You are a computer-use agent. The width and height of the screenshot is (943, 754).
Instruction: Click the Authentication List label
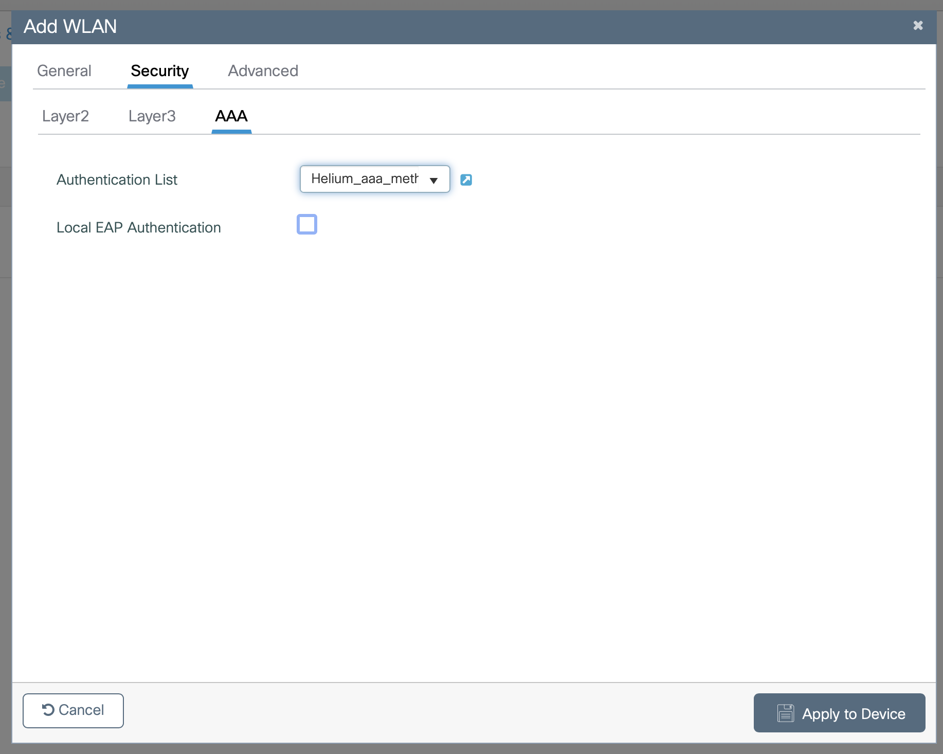117,180
